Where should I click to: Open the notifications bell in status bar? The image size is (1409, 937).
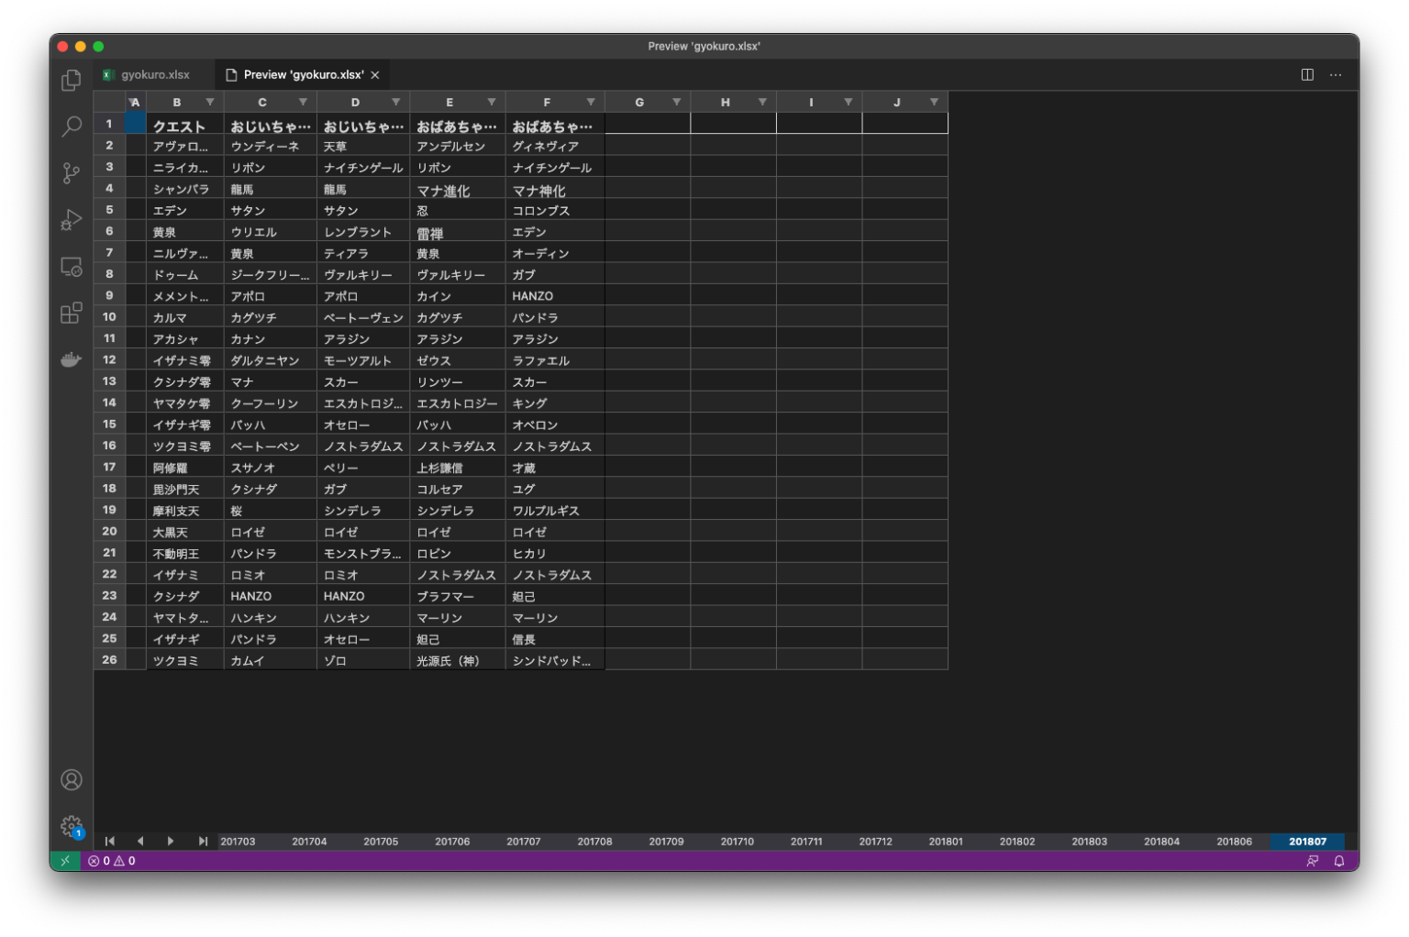[1339, 861]
